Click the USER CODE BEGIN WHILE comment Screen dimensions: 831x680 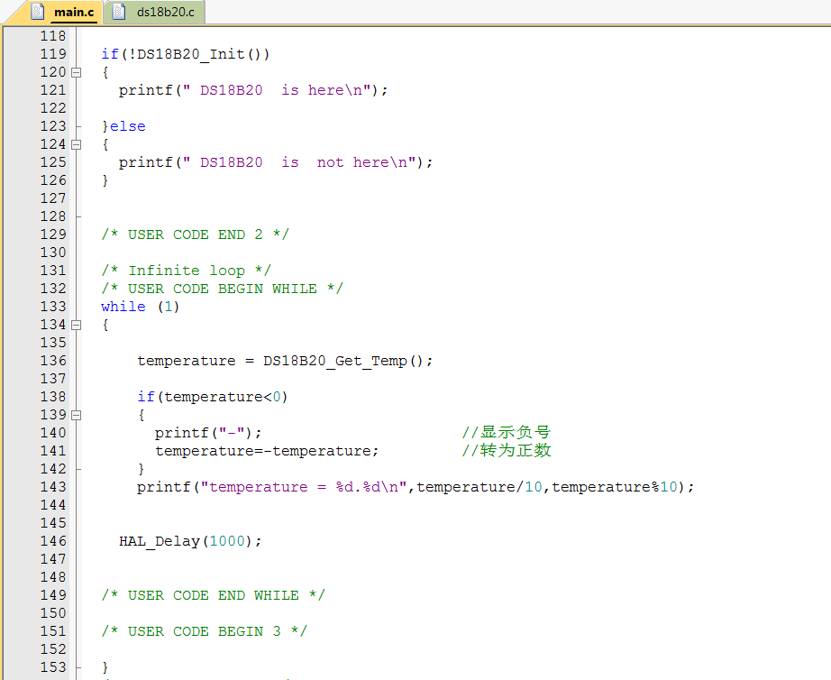coord(223,289)
